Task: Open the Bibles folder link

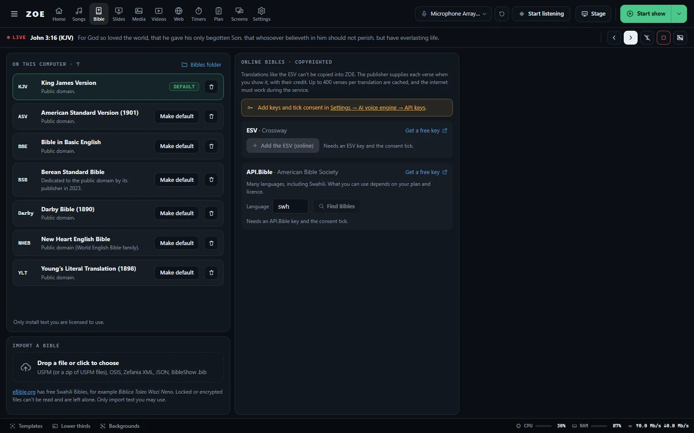Action: [202, 65]
